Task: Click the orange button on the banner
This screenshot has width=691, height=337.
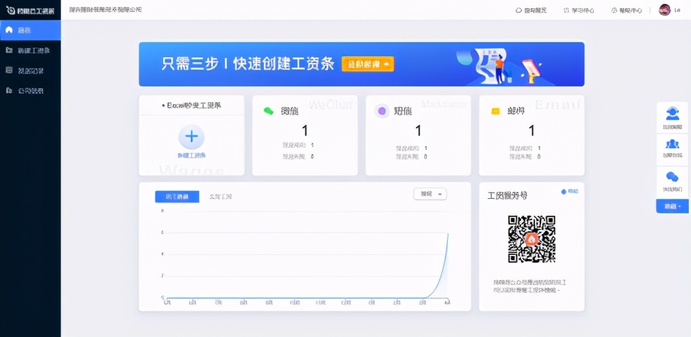Action: tap(368, 64)
